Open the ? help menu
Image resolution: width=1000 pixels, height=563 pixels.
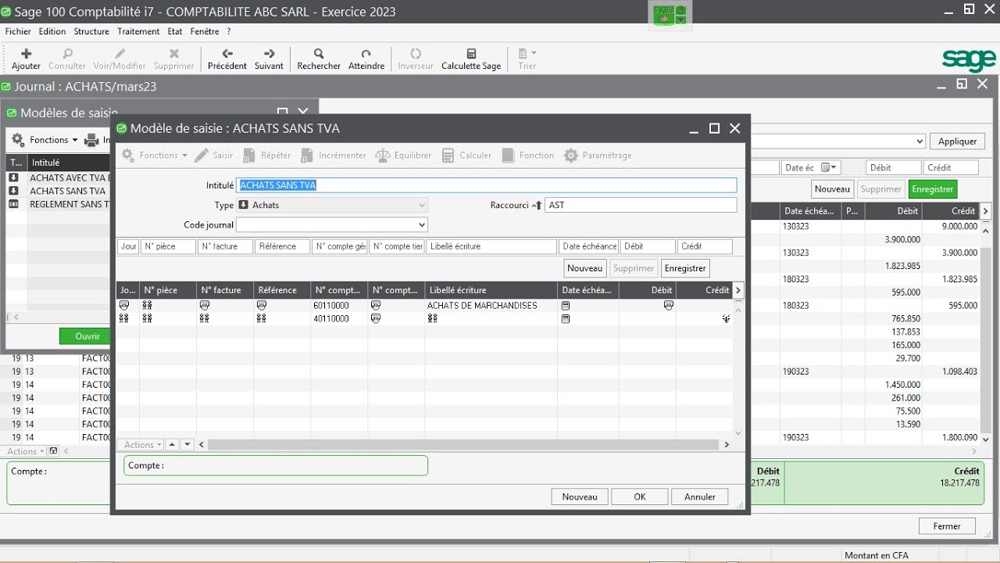click(229, 31)
